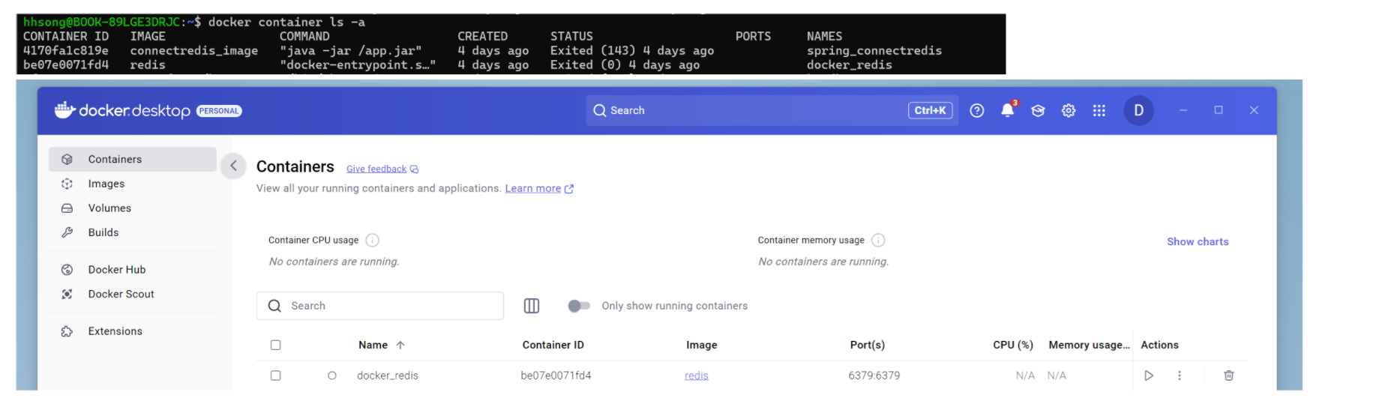Viewport: 1382px width, 419px height.
Task: Click spring_connectredis name in terminal output
Action: click(x=874, y=51)
